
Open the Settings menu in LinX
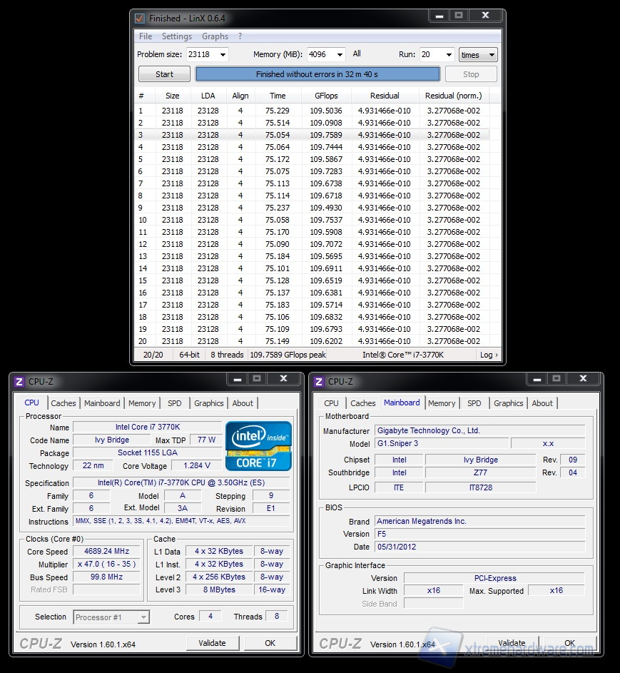tap(176, 36)
